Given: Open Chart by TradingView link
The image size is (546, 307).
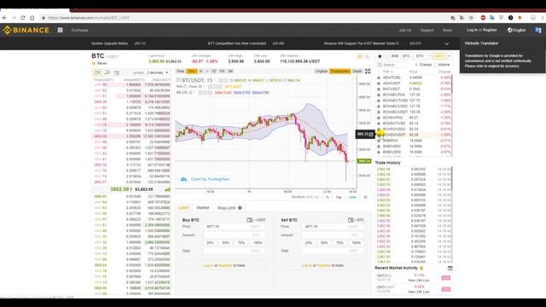Looking at the screenshot, I should pos(210,179).
